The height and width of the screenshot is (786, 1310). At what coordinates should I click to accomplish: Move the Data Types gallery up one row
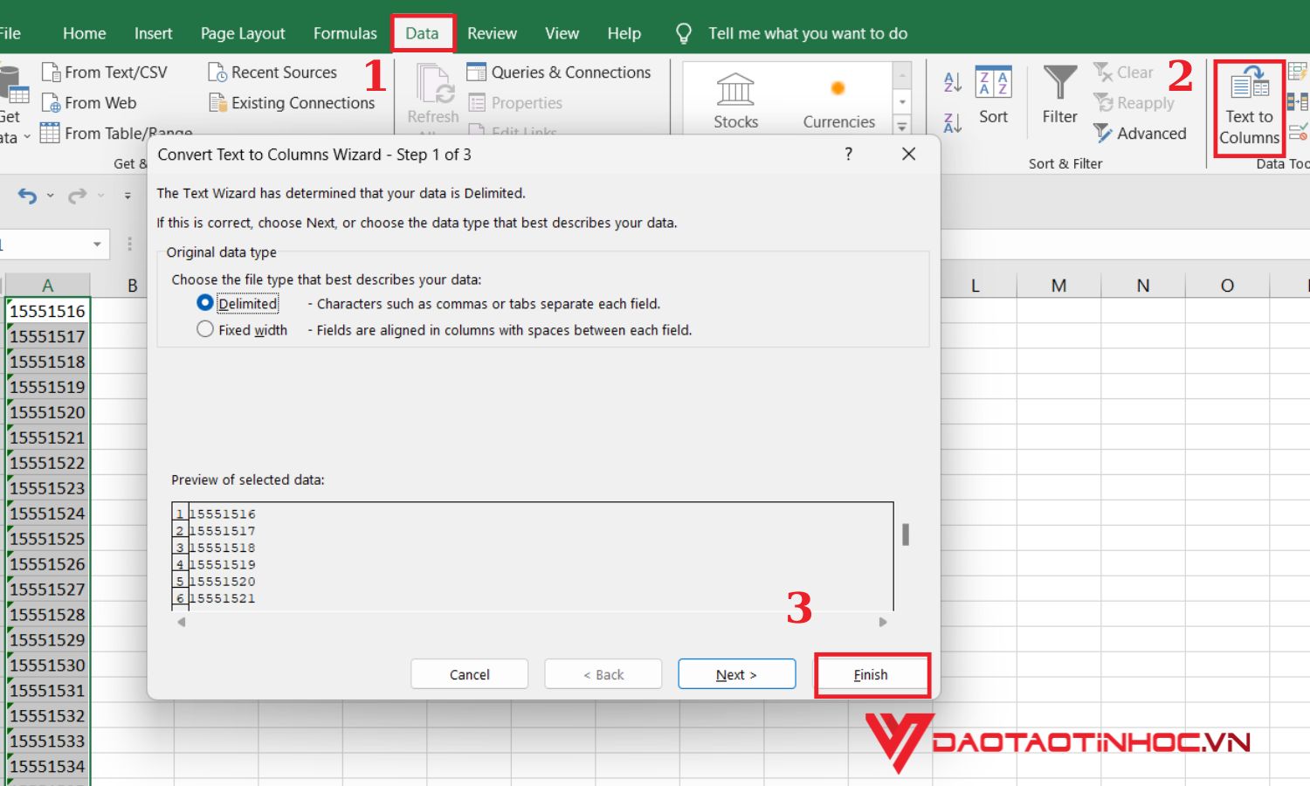click(x=902, y=75)
